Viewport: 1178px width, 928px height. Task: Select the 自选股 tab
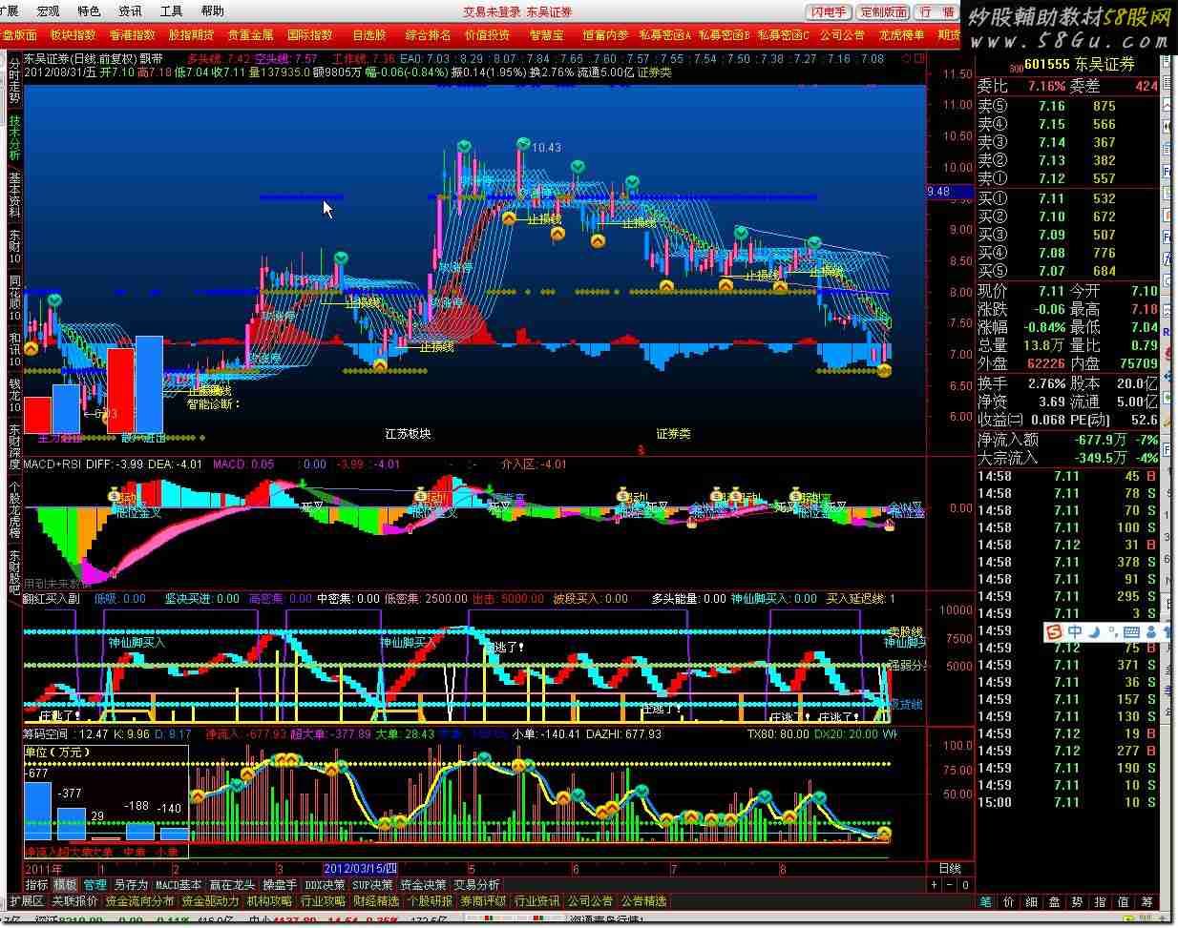(x=369, y=35)
